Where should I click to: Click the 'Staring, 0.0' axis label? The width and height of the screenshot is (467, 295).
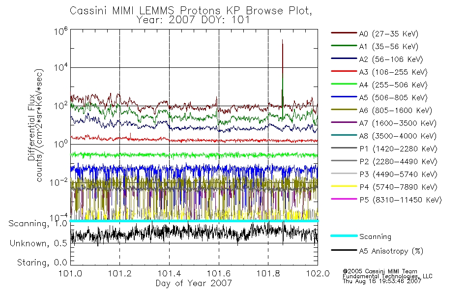42,263
